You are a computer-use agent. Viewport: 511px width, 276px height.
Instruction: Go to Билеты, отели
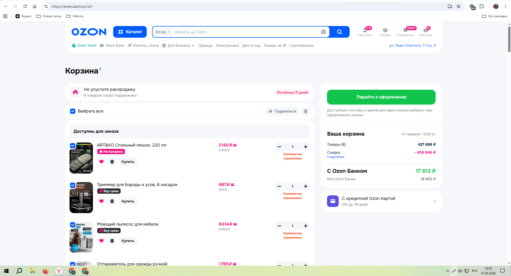pos(143,46)
